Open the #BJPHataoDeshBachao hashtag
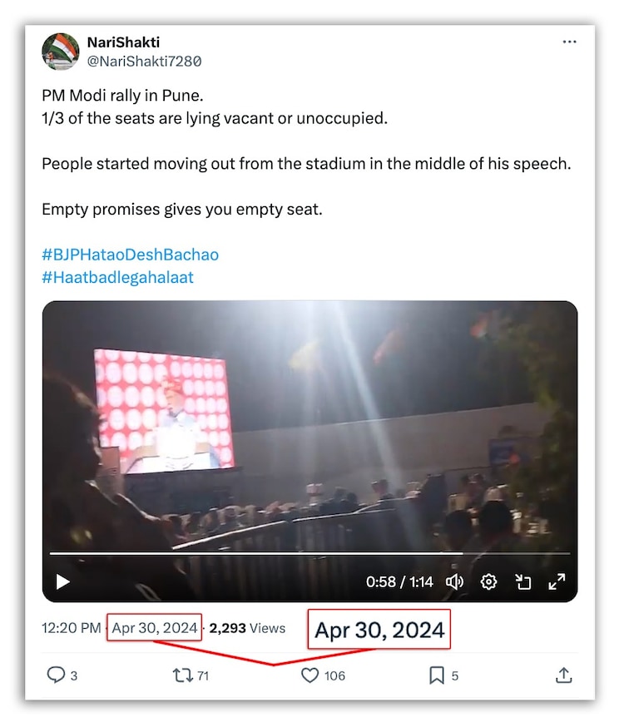Image resolution: width=624 pixels, height=727 pixels. click(130, 255)
